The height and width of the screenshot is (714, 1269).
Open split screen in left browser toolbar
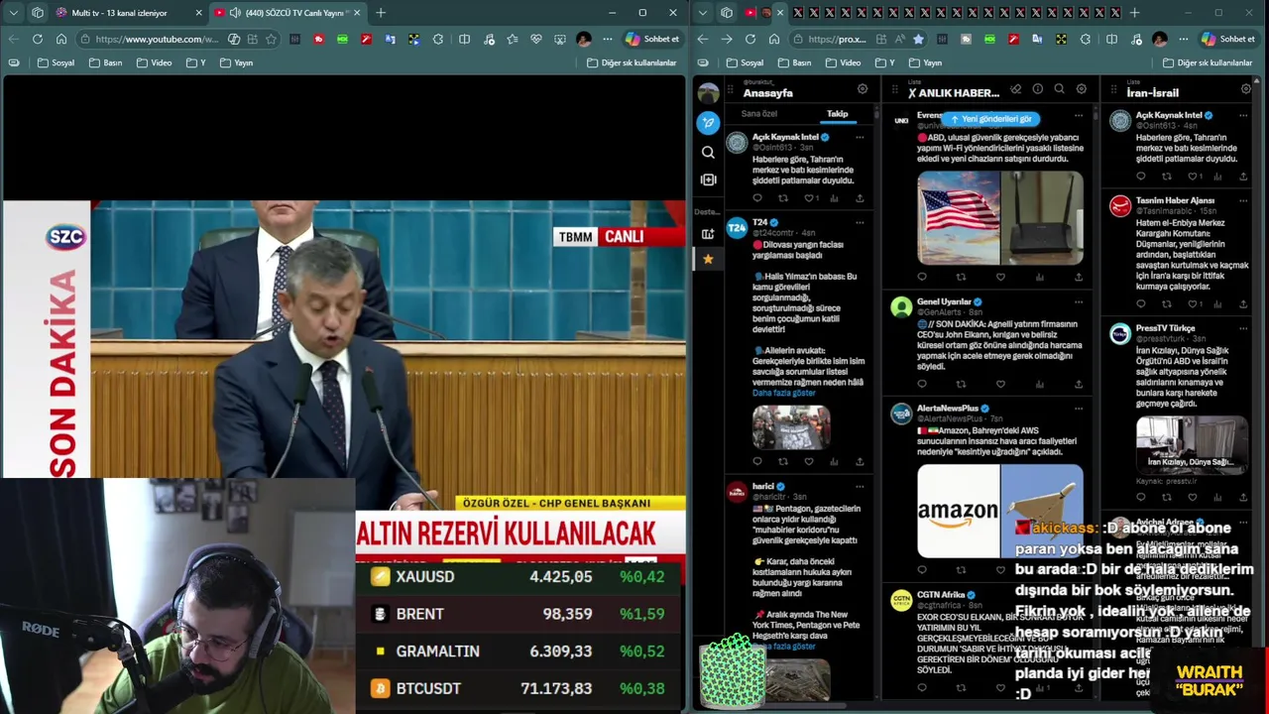tap(464, 39)
